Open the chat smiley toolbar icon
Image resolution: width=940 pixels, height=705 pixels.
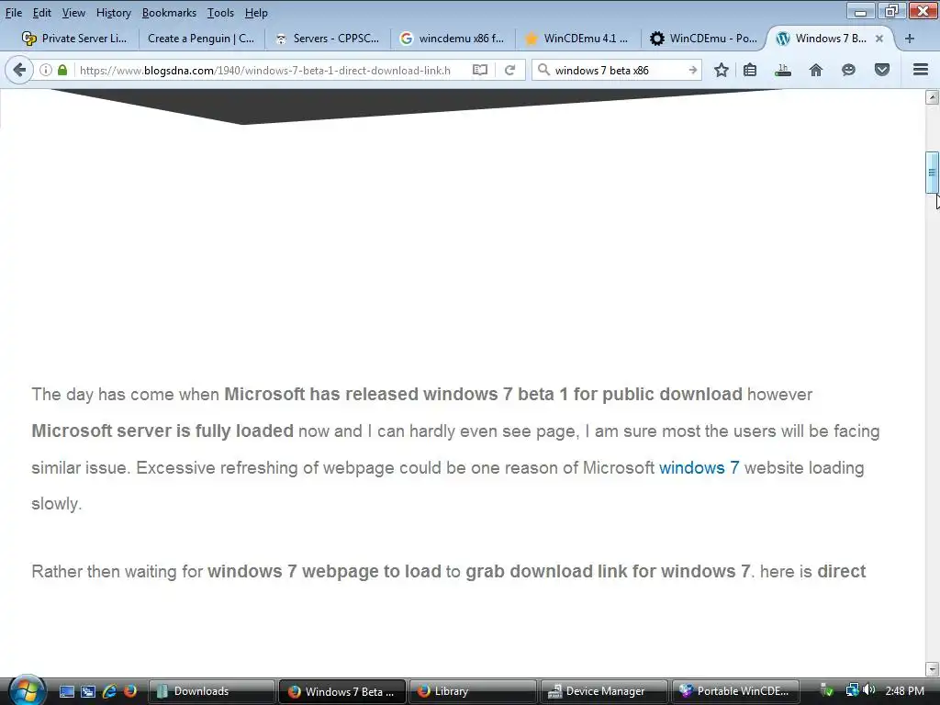848,70
